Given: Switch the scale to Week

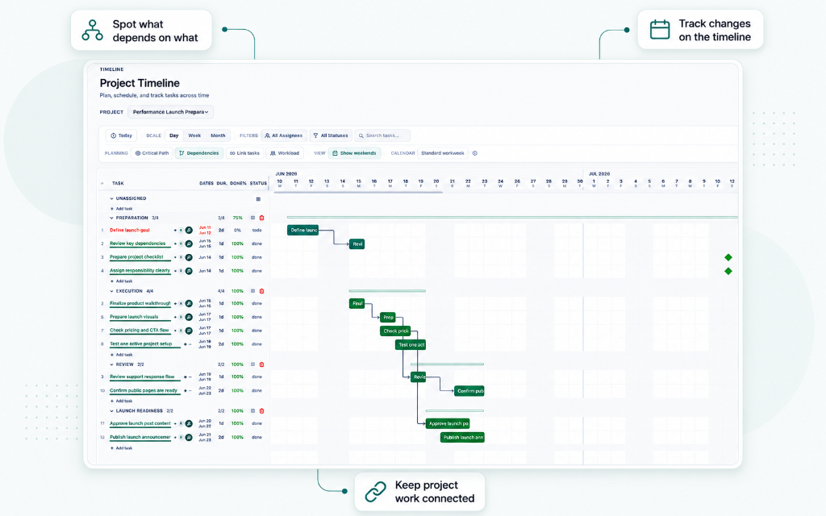Looking at the screenshot, I should [194, 135].
